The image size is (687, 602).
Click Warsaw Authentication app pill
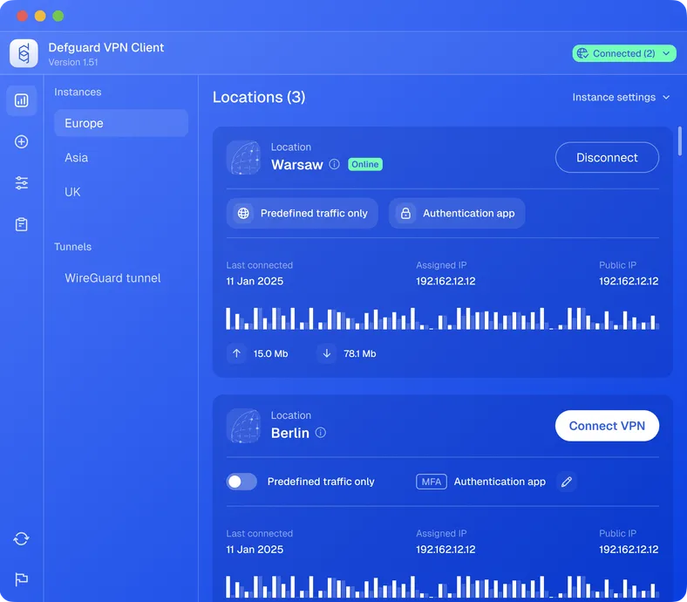[457, 213]
